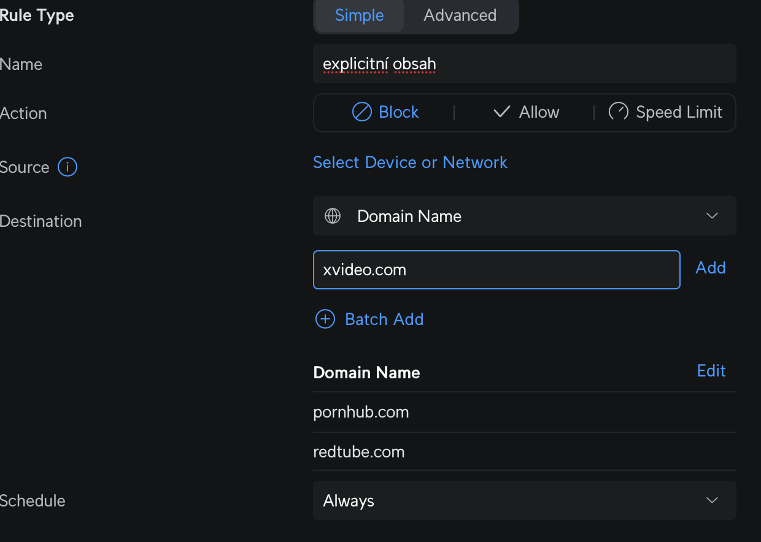Select the Allow action

click(525, 112)
